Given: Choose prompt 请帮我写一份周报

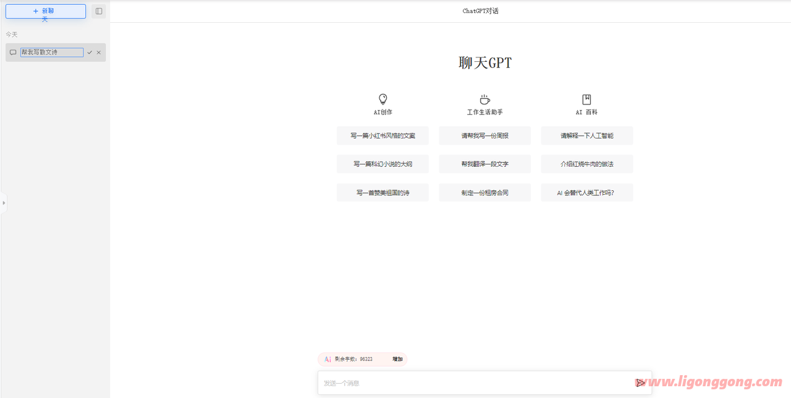Looking at the screenshot, I should pos(484,135).
